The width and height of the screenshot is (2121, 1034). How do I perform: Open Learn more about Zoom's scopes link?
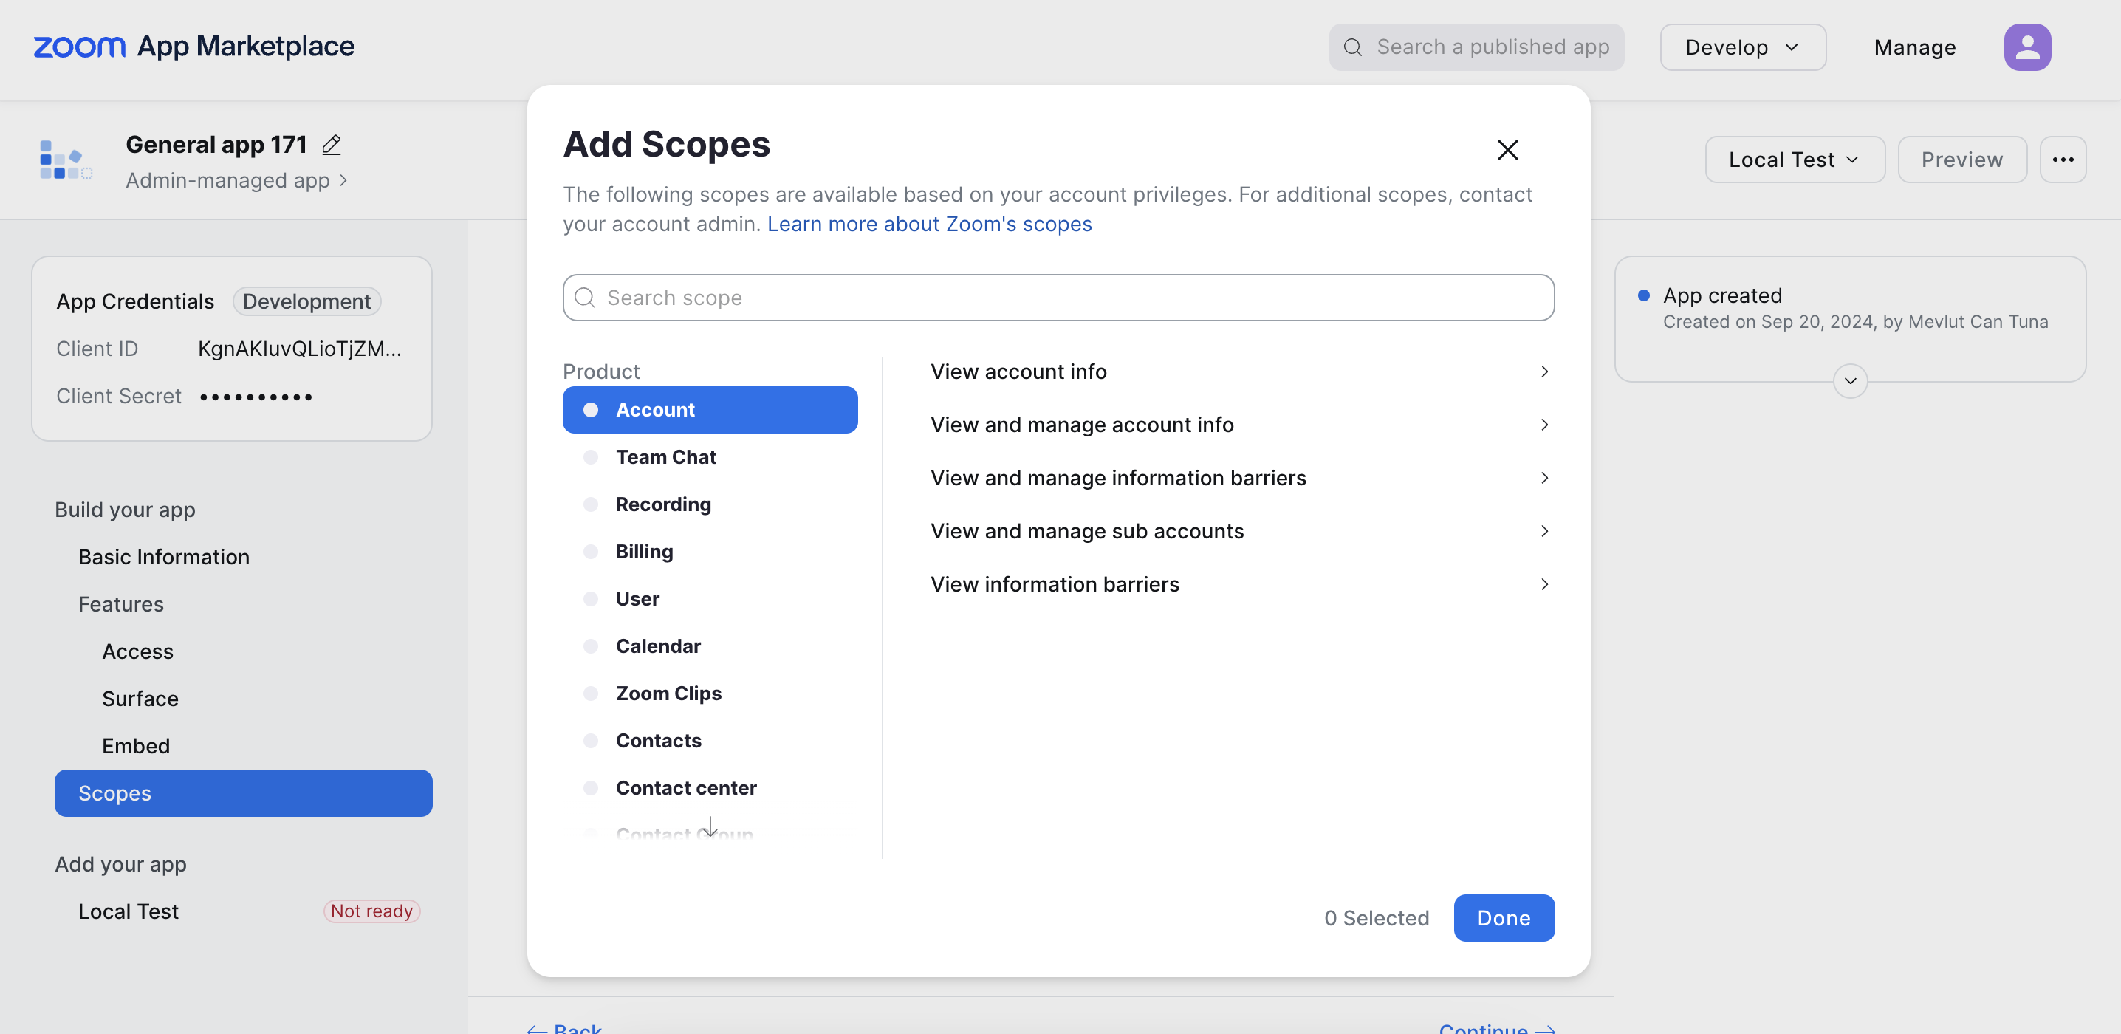(929, 224)
